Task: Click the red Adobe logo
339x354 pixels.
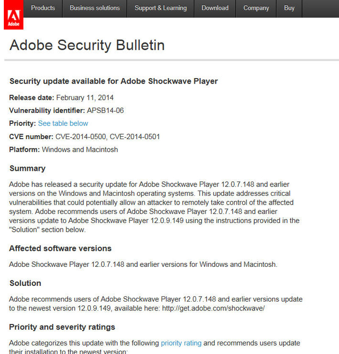Action: [14, 15]
